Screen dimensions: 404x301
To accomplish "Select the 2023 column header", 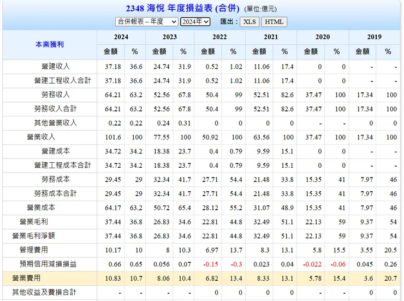I will pyautogui.click(x=170, y=37).
